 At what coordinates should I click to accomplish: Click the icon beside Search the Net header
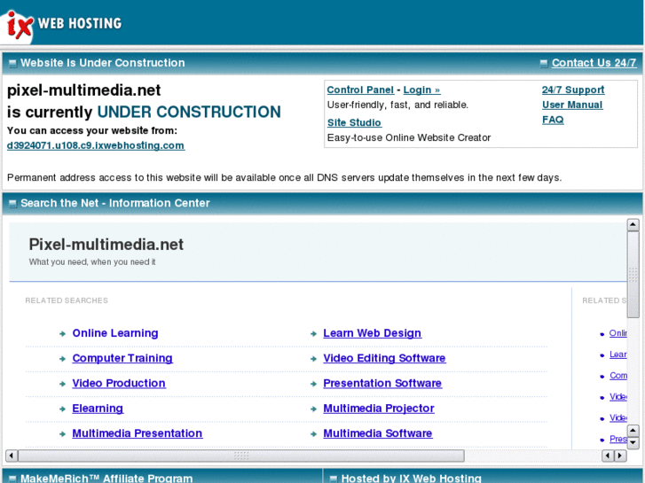tap(12, 204)
